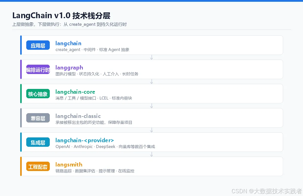Select the "langchain-<provider>" heading
Image resolution: width=303 pixels, height=196 pixels.
[85, 140]
